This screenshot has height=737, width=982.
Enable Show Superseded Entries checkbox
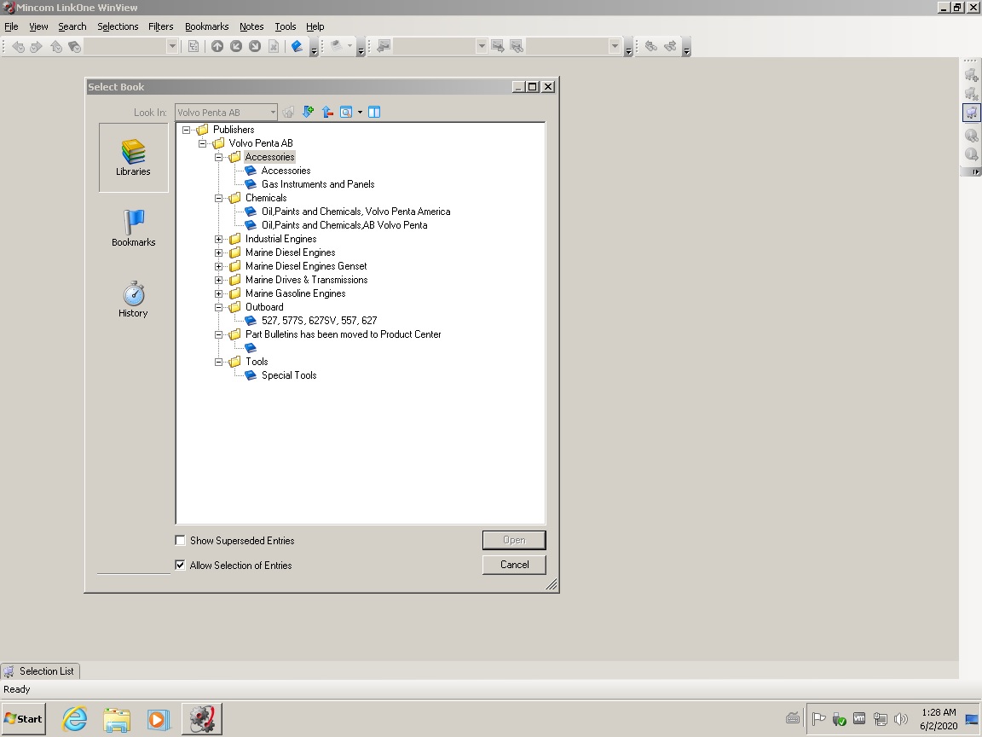pos(180,540)
